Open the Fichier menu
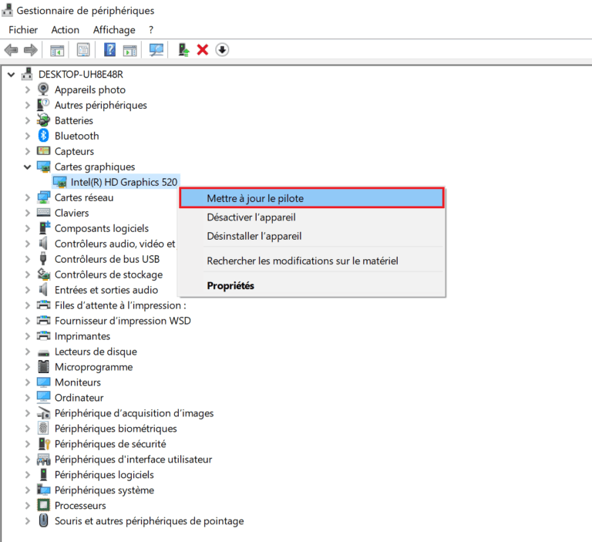The width and height of the screenshot is (592, 542). 23,30
